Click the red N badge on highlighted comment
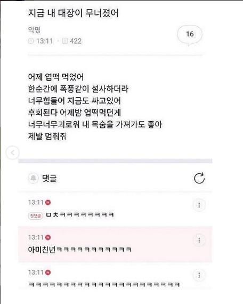Viewport: 243px width, 304px height. [x=48, y=237]
